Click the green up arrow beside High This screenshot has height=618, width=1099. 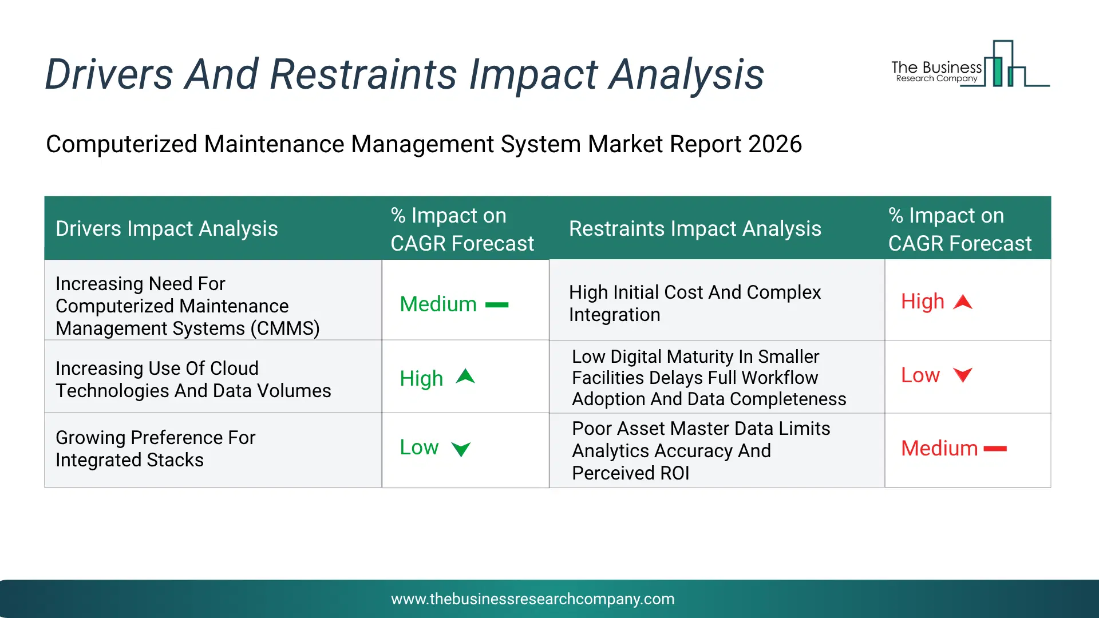pyautogui.click(x=465, y=377)
